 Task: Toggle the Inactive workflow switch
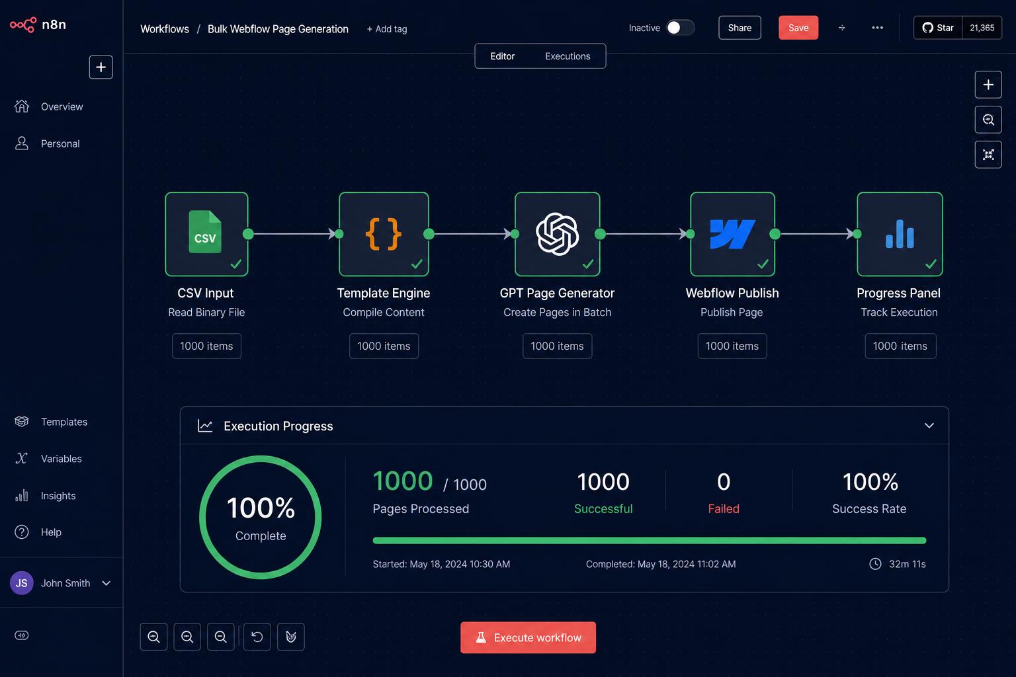680,28
